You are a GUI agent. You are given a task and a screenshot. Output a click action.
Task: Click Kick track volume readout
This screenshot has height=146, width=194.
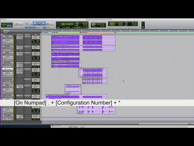[36, 41]
